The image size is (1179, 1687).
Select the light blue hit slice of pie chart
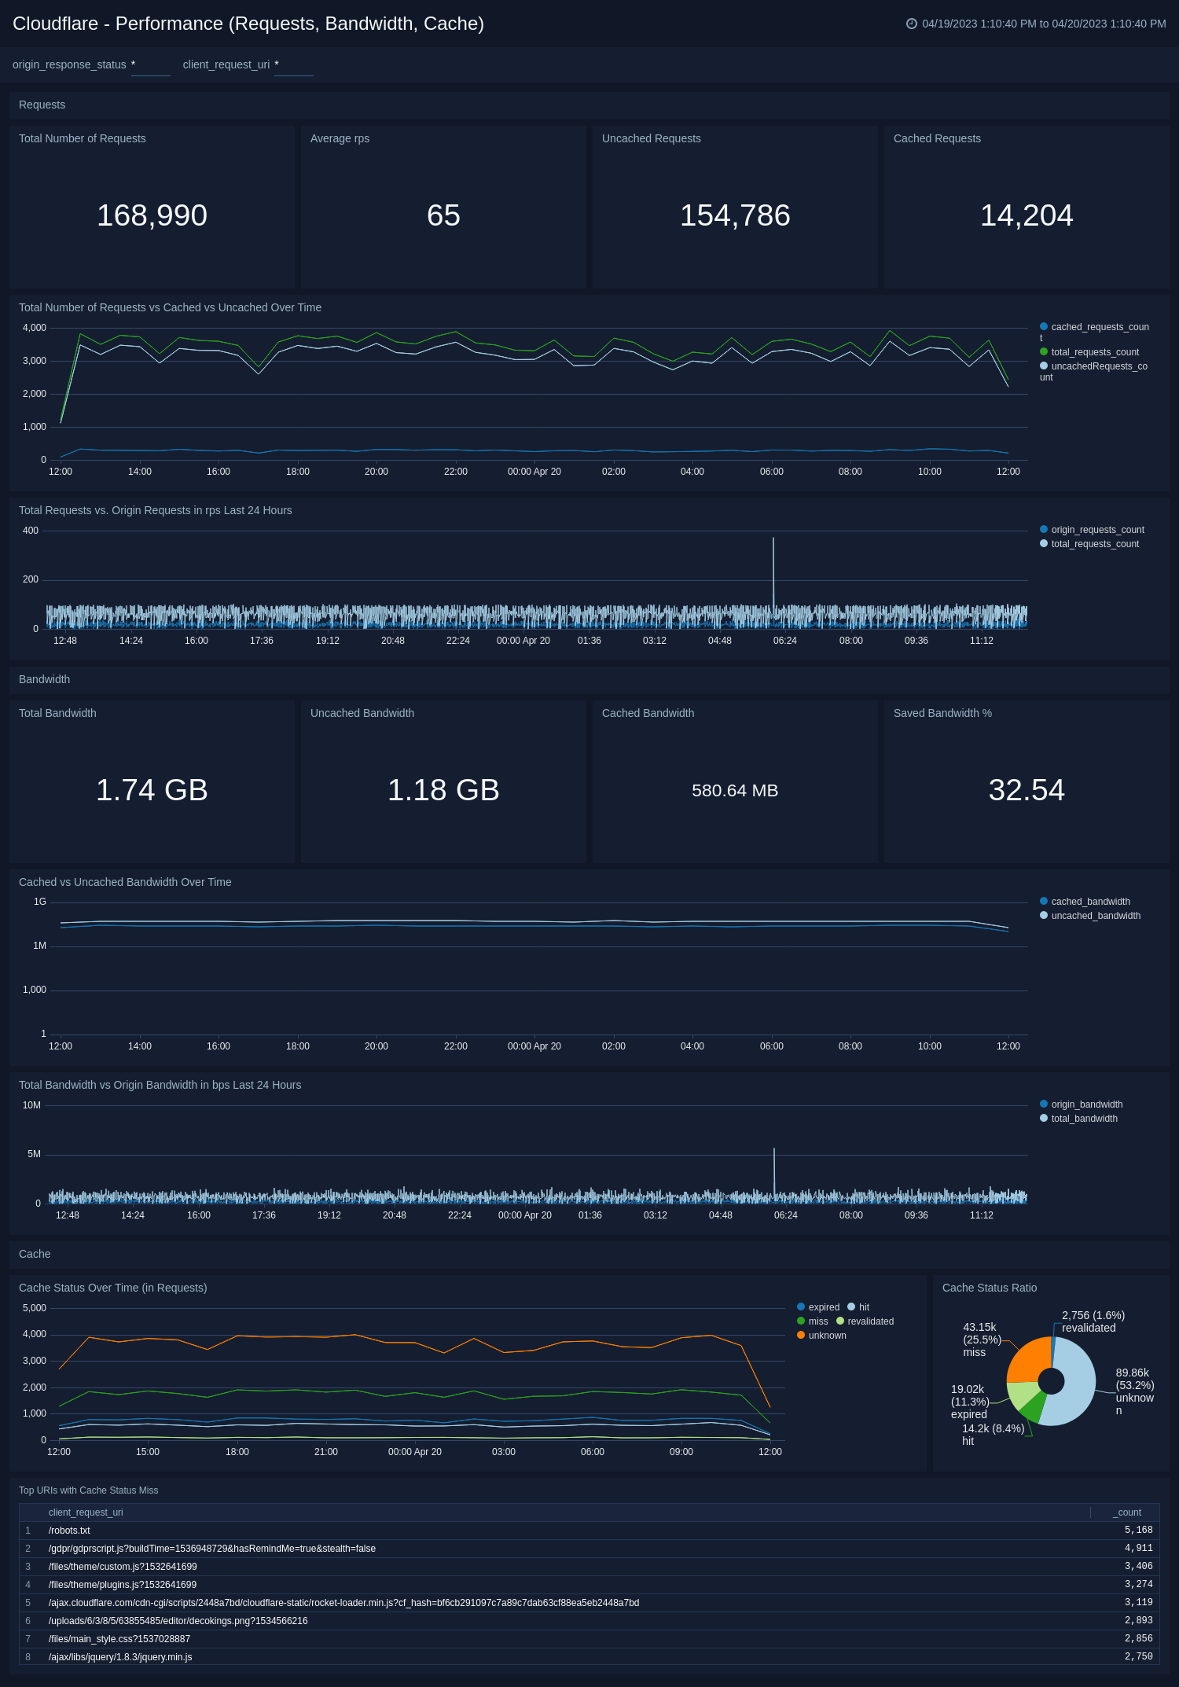tap(1074, 1387)
